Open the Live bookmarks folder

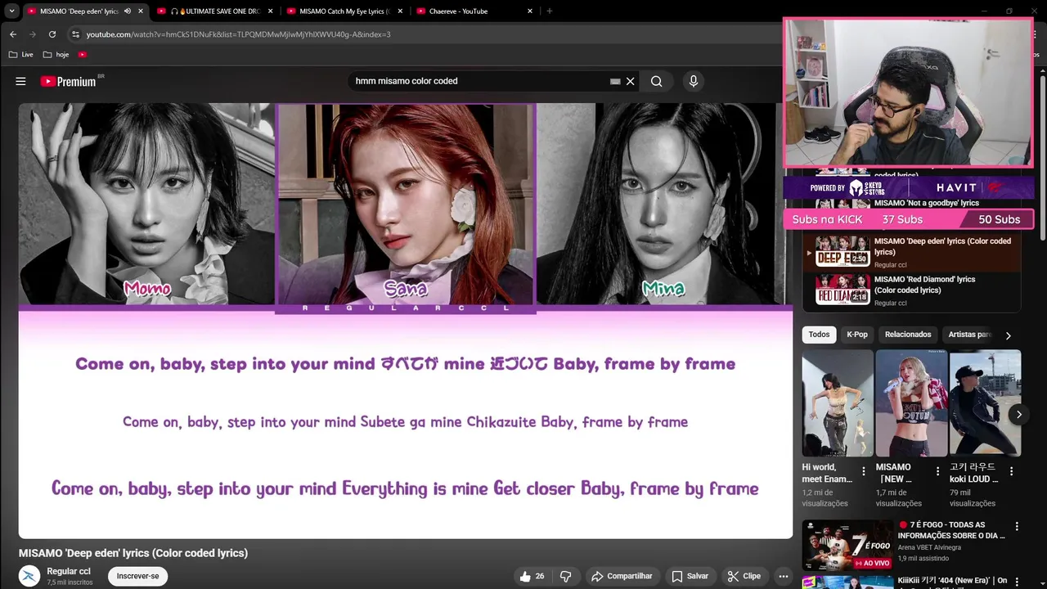click(x=20, y=55)
